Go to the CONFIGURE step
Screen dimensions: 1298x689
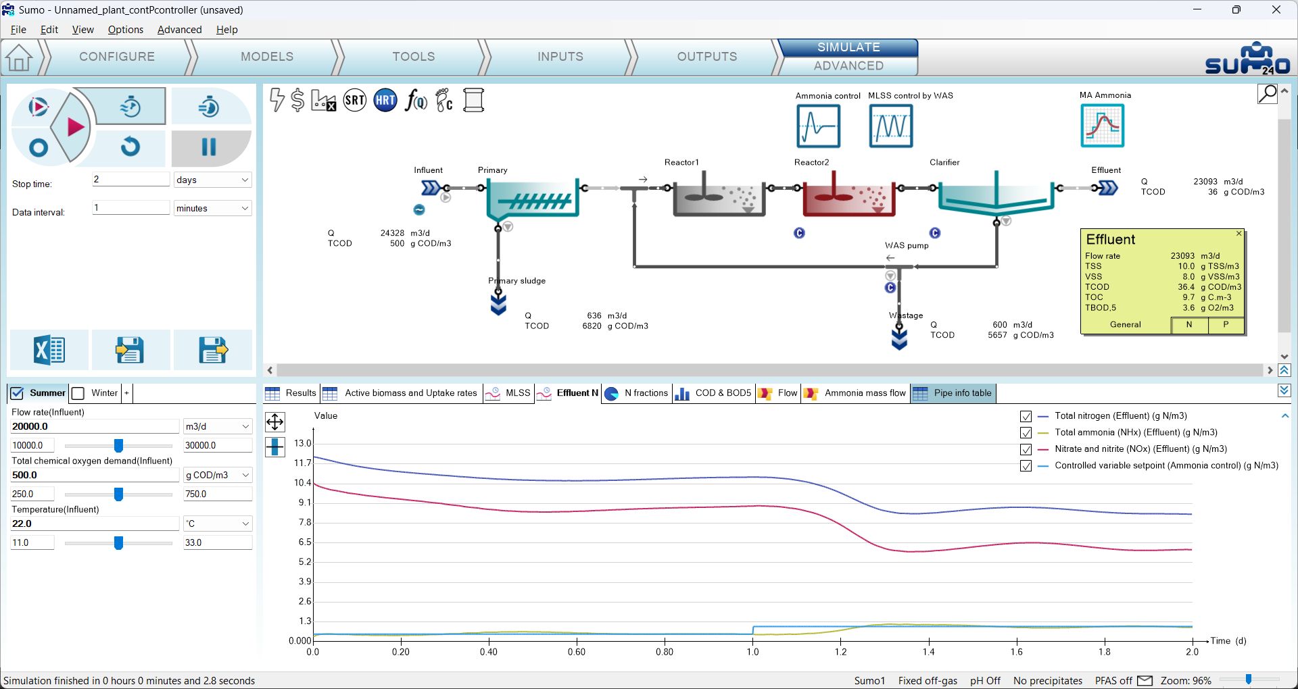click(117, 57)
